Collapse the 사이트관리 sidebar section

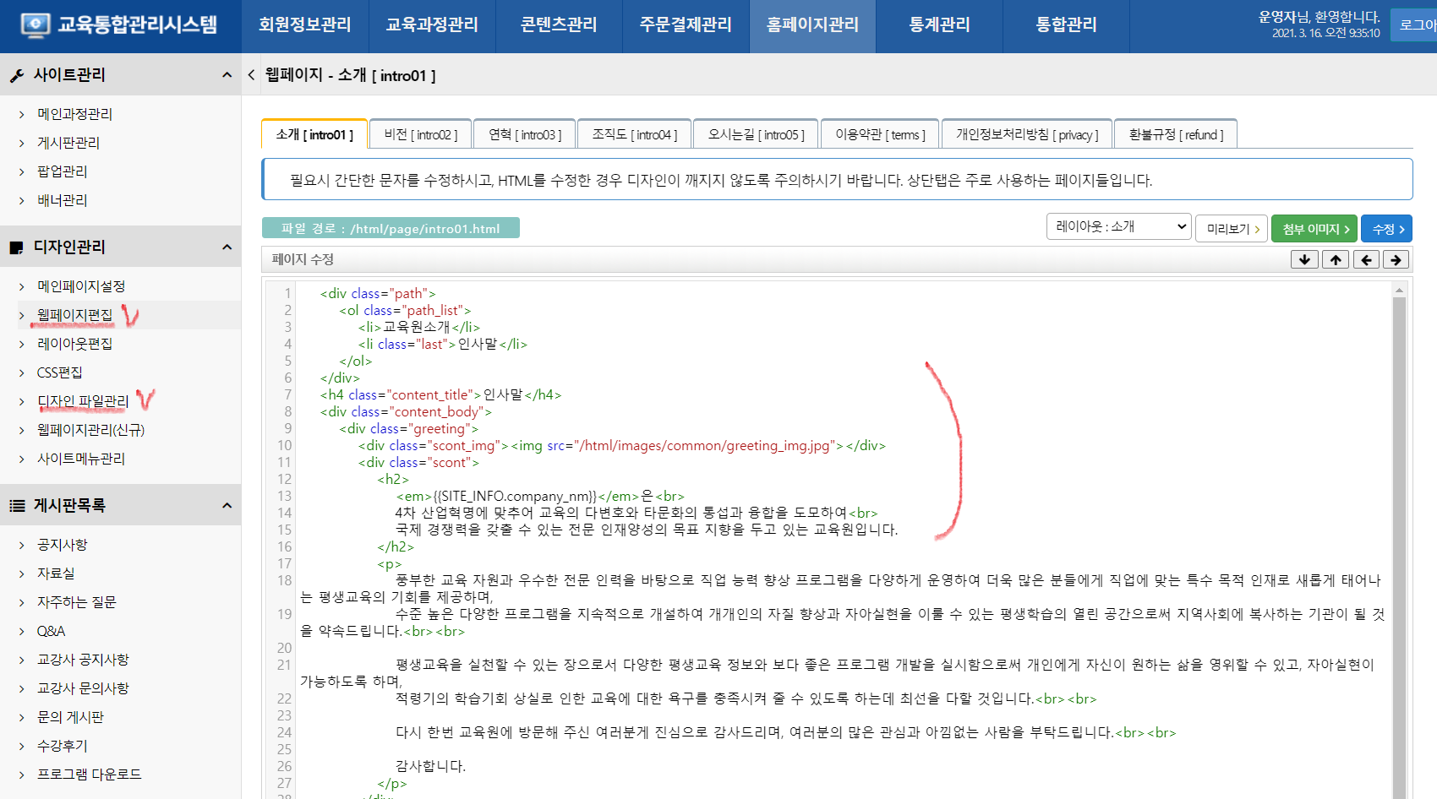[x=227, y=75]
